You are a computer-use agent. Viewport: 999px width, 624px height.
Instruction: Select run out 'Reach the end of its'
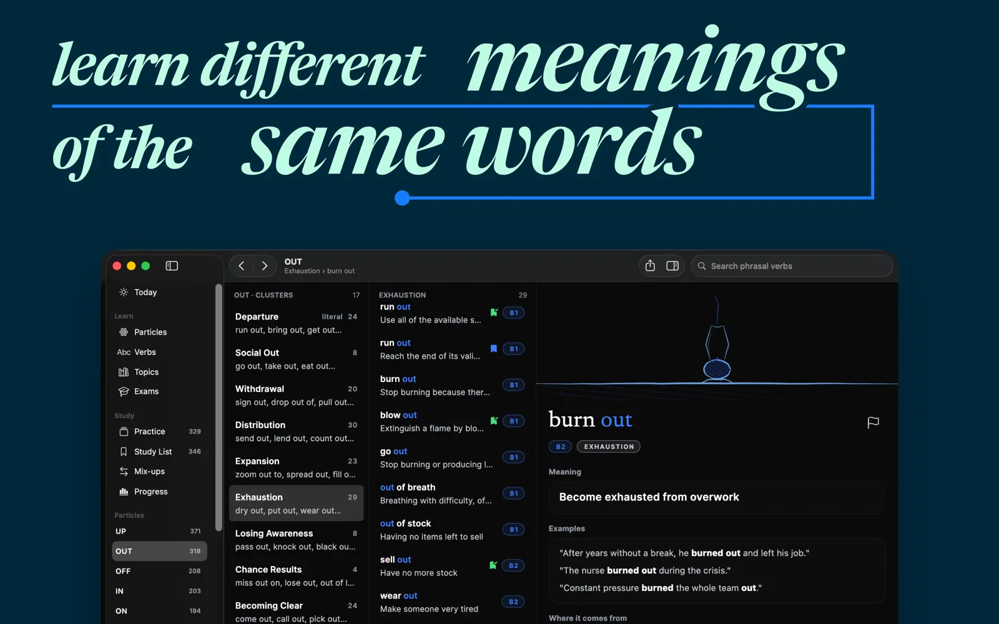[x=453, y=349]
